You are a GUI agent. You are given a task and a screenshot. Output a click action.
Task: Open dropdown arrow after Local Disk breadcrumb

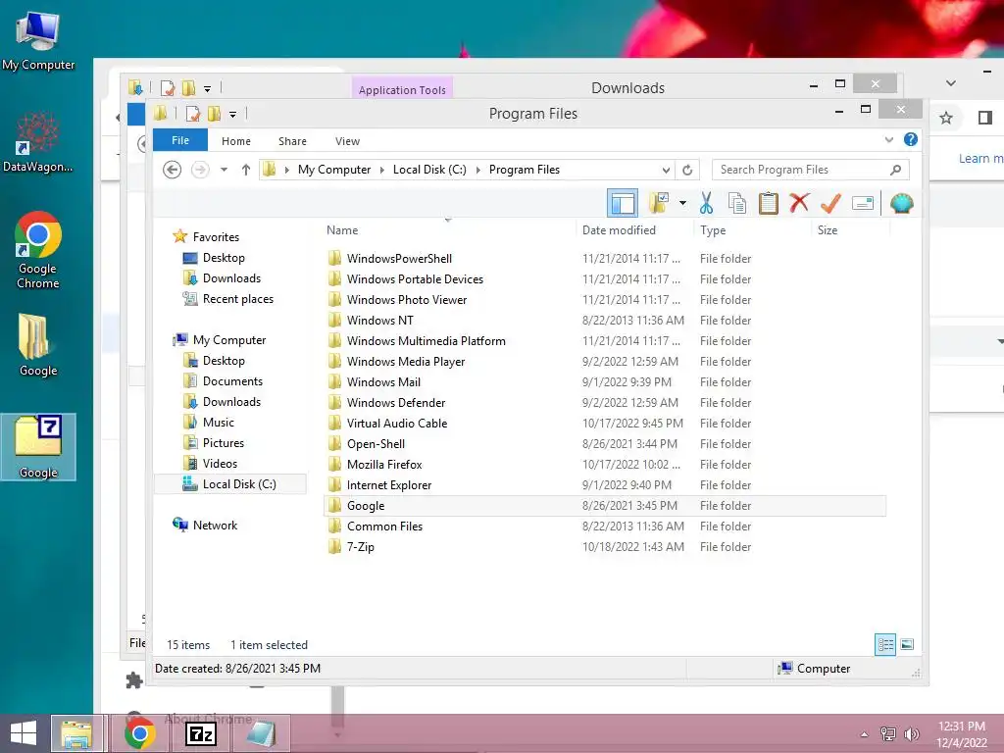coord(477,170)
